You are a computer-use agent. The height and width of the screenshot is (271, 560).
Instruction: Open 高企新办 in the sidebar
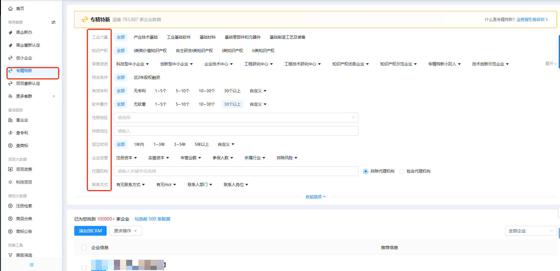click(24, 32)
